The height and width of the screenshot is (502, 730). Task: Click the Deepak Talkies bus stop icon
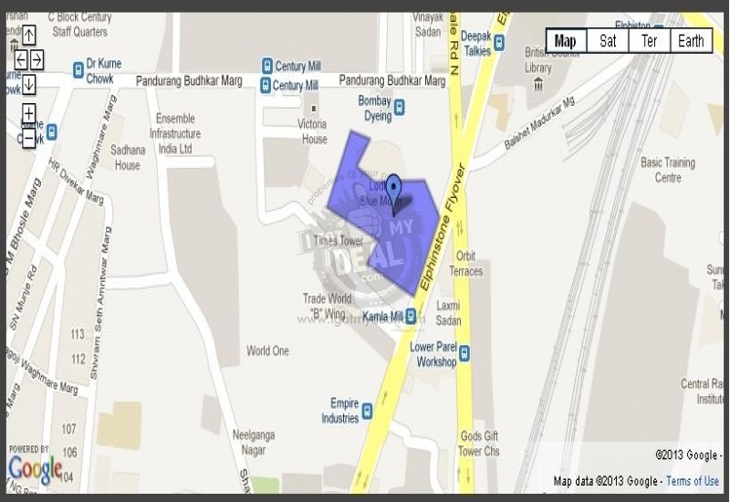tap(499, 43)
